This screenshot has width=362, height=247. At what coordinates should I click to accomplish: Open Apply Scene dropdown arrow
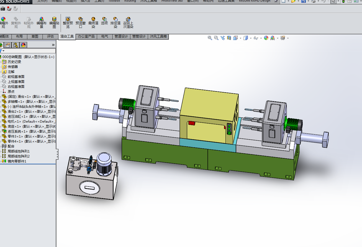(278, 38)
